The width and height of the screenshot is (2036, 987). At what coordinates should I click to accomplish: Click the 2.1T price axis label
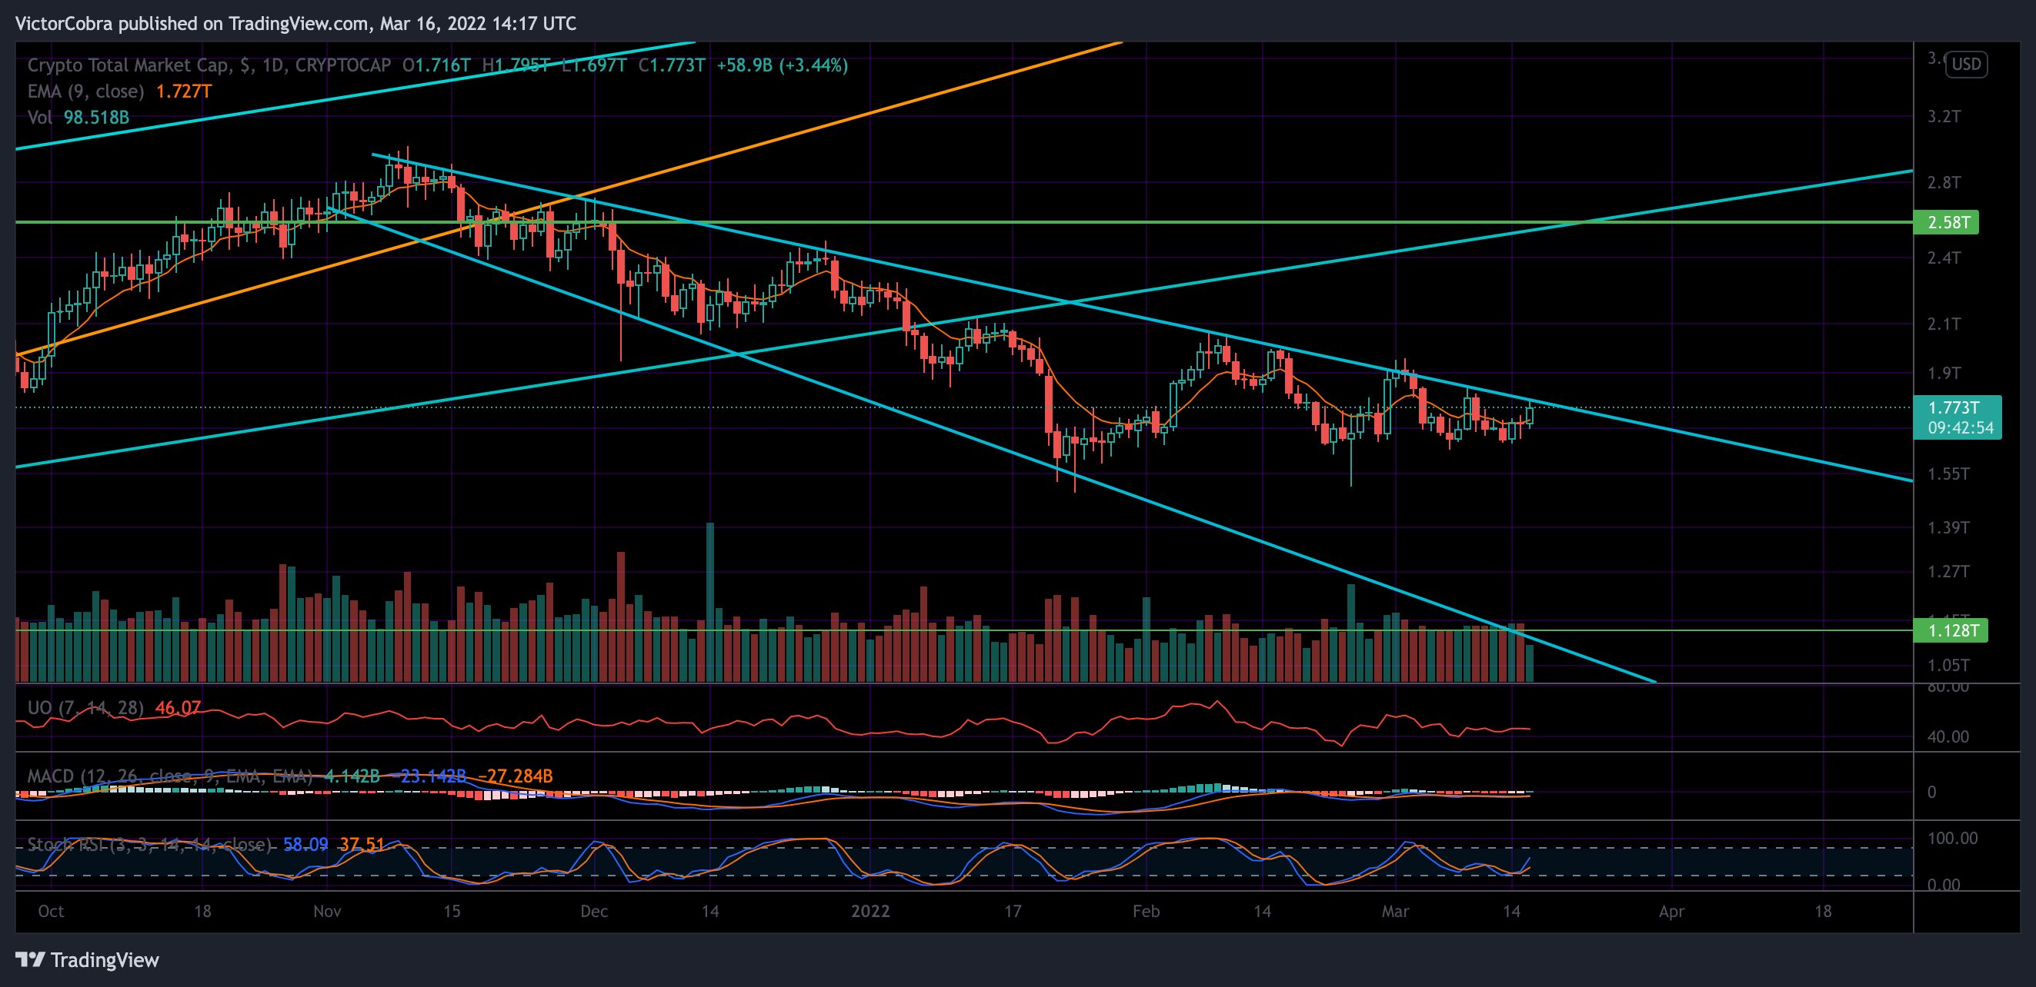[x=1944, y=324]
